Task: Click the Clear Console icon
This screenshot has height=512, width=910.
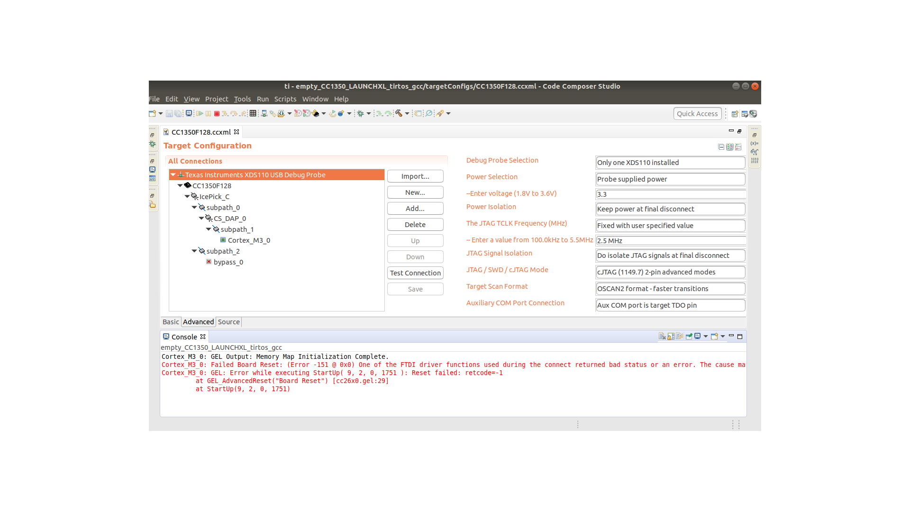Action: click(662, 337)
